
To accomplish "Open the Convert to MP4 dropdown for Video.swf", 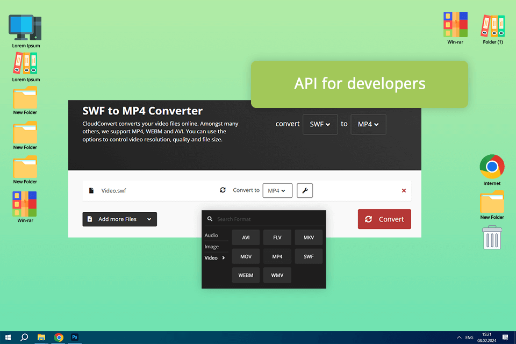I will click(277, 191).
